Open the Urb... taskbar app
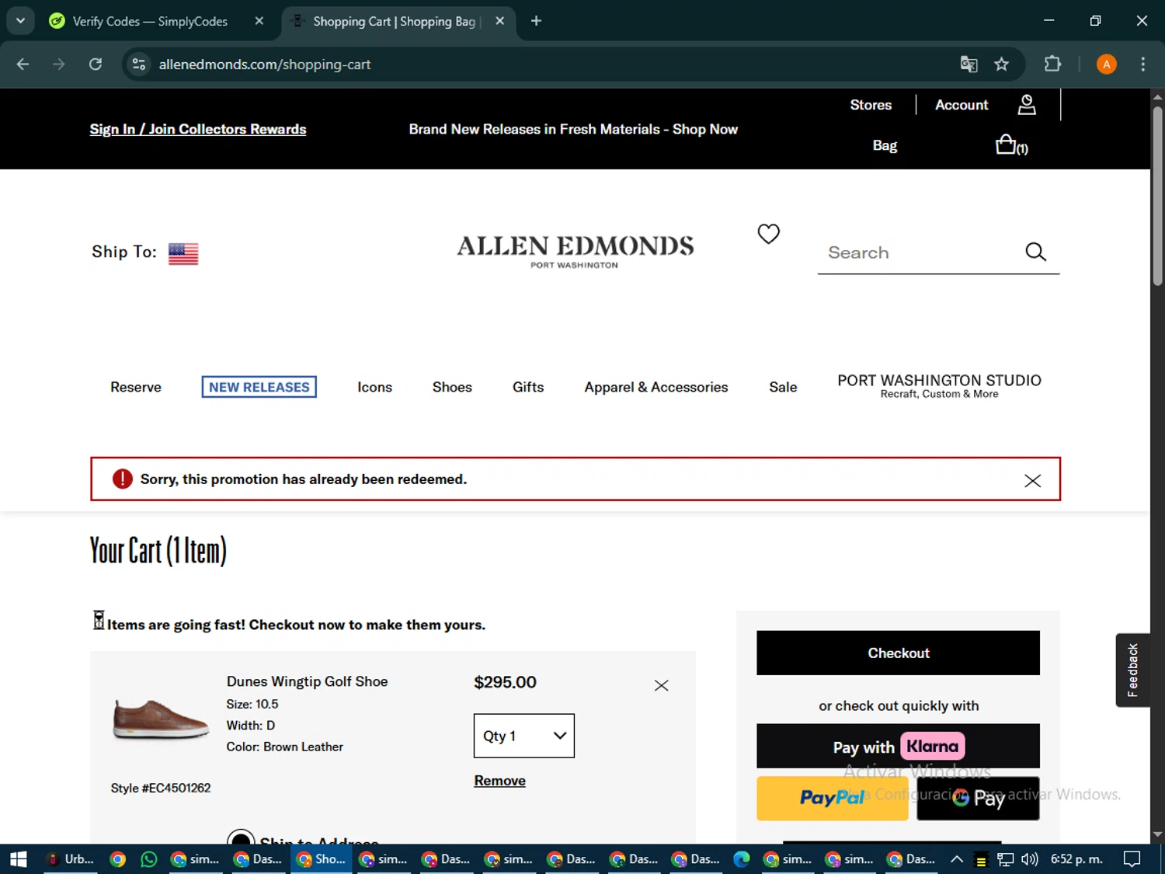 point(71,859)
